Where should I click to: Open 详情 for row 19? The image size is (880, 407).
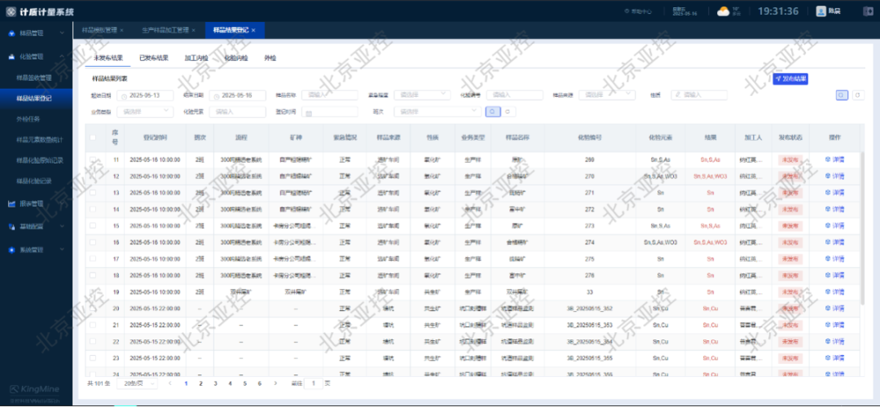(x=835, y=292)
